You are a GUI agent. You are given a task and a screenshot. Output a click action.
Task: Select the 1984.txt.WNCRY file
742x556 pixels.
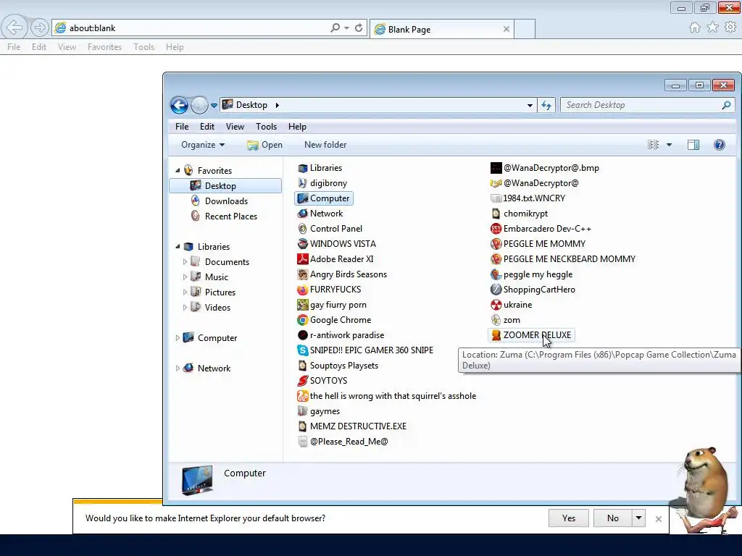click(528, 198)
